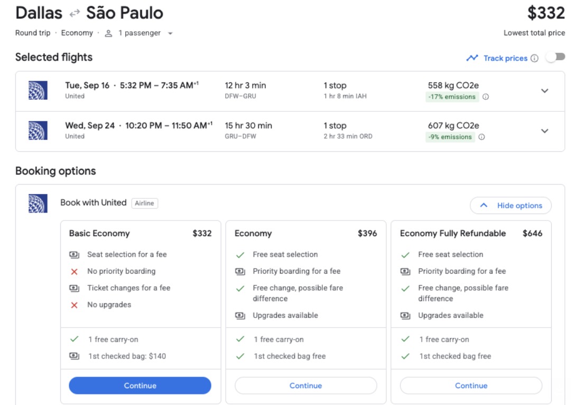Open the 1 passenger dropdown
576x405 pixels.
point(139,32)
